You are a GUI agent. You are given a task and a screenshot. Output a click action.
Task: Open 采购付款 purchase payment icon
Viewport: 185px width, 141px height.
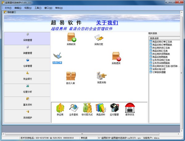point(99,40)
